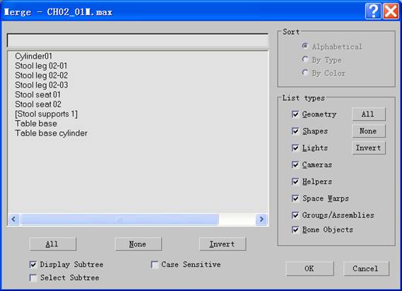Viewport: 402px width, 291px height.
Task: Select the [Stool supports 1] group
Action: pyautogui.click(x=46, y=114)
